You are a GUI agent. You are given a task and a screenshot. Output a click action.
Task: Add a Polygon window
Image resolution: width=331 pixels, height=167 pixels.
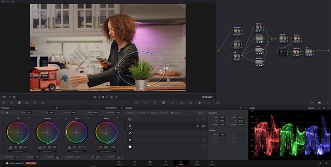(x=153, y=113)
